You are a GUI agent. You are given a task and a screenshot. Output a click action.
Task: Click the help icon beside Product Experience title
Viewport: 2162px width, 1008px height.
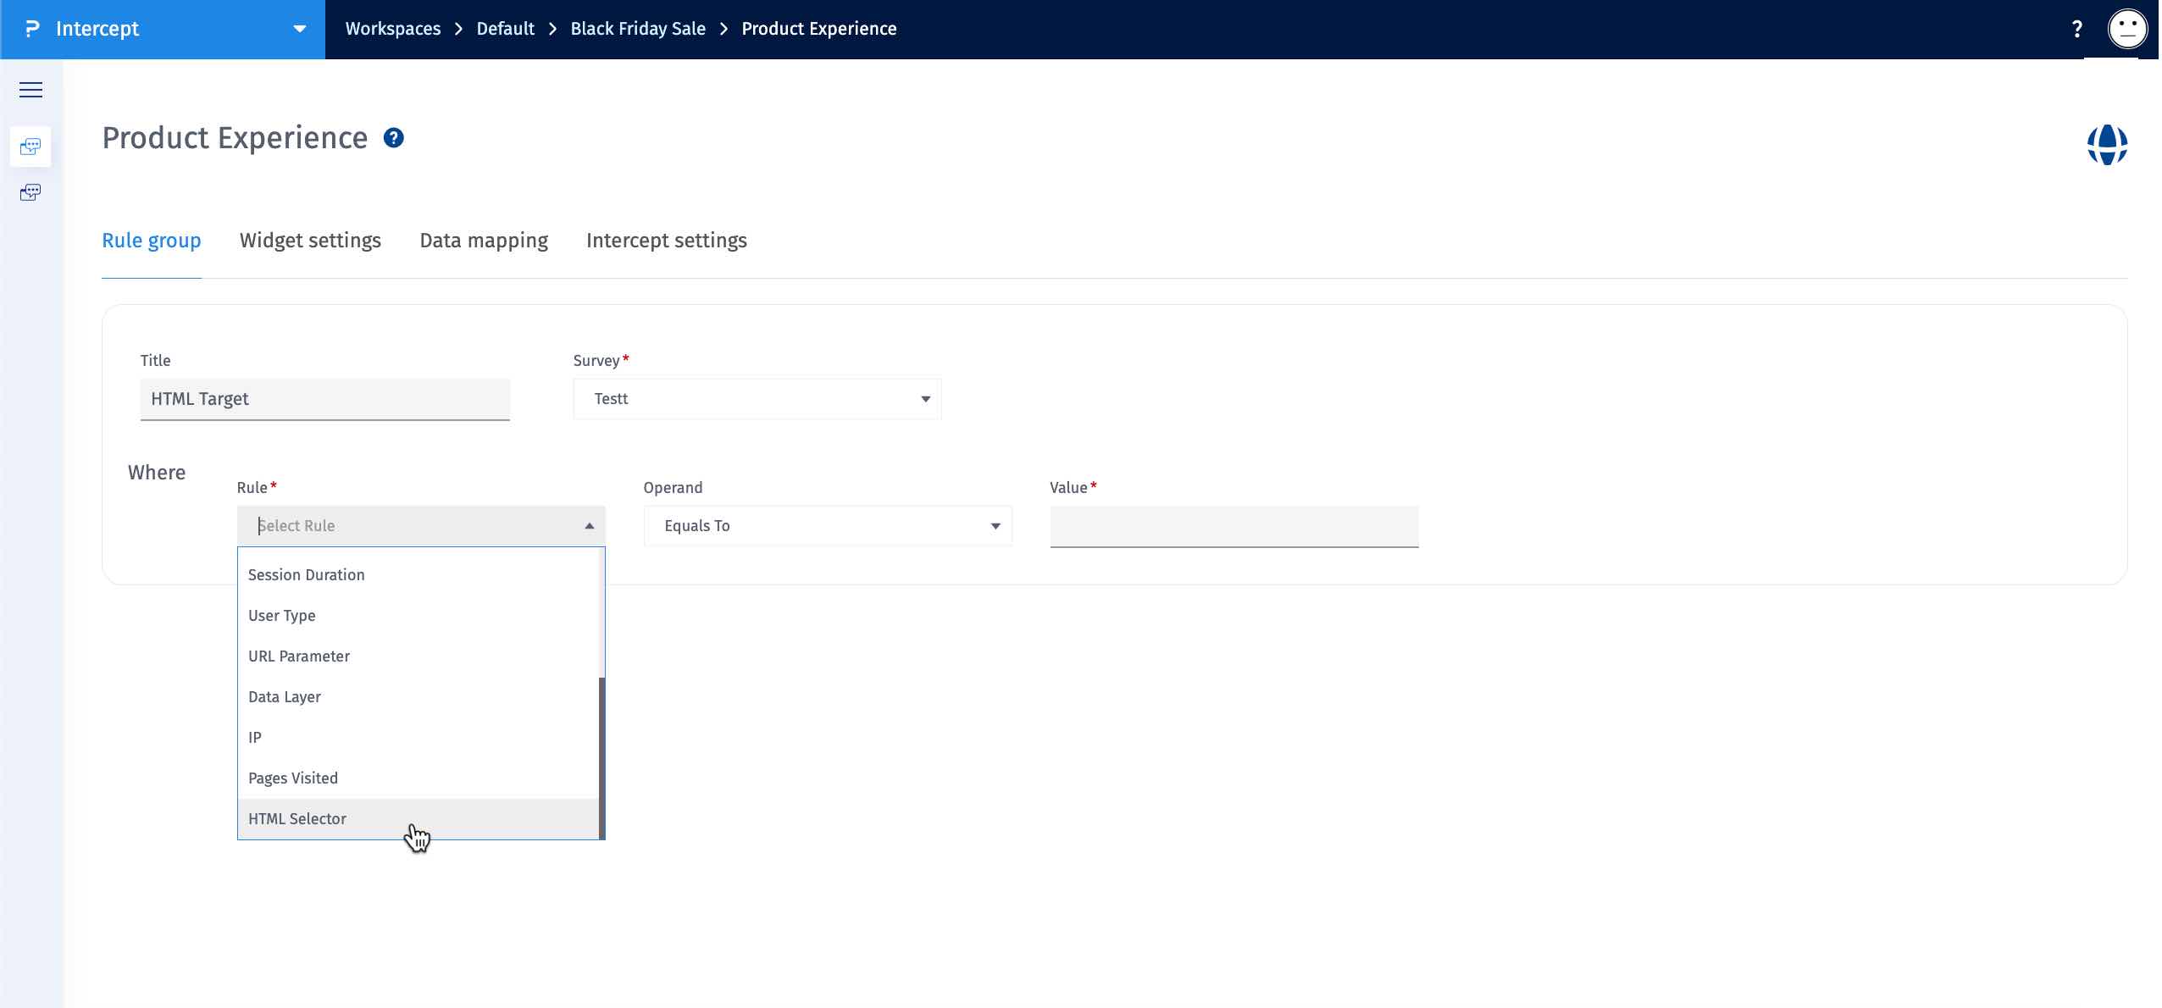coord(393,137)
